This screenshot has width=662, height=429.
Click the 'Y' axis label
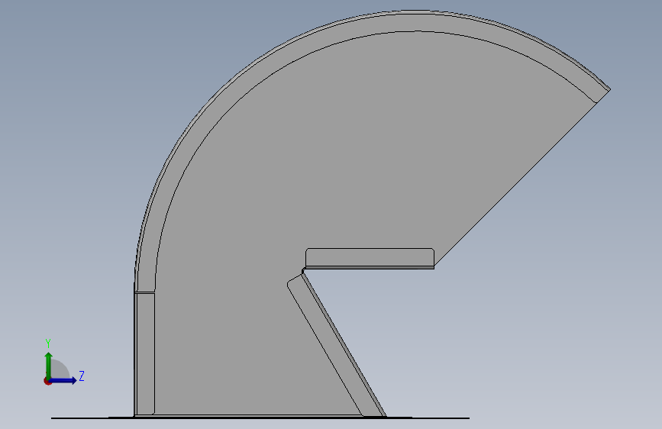coord(48,344)
